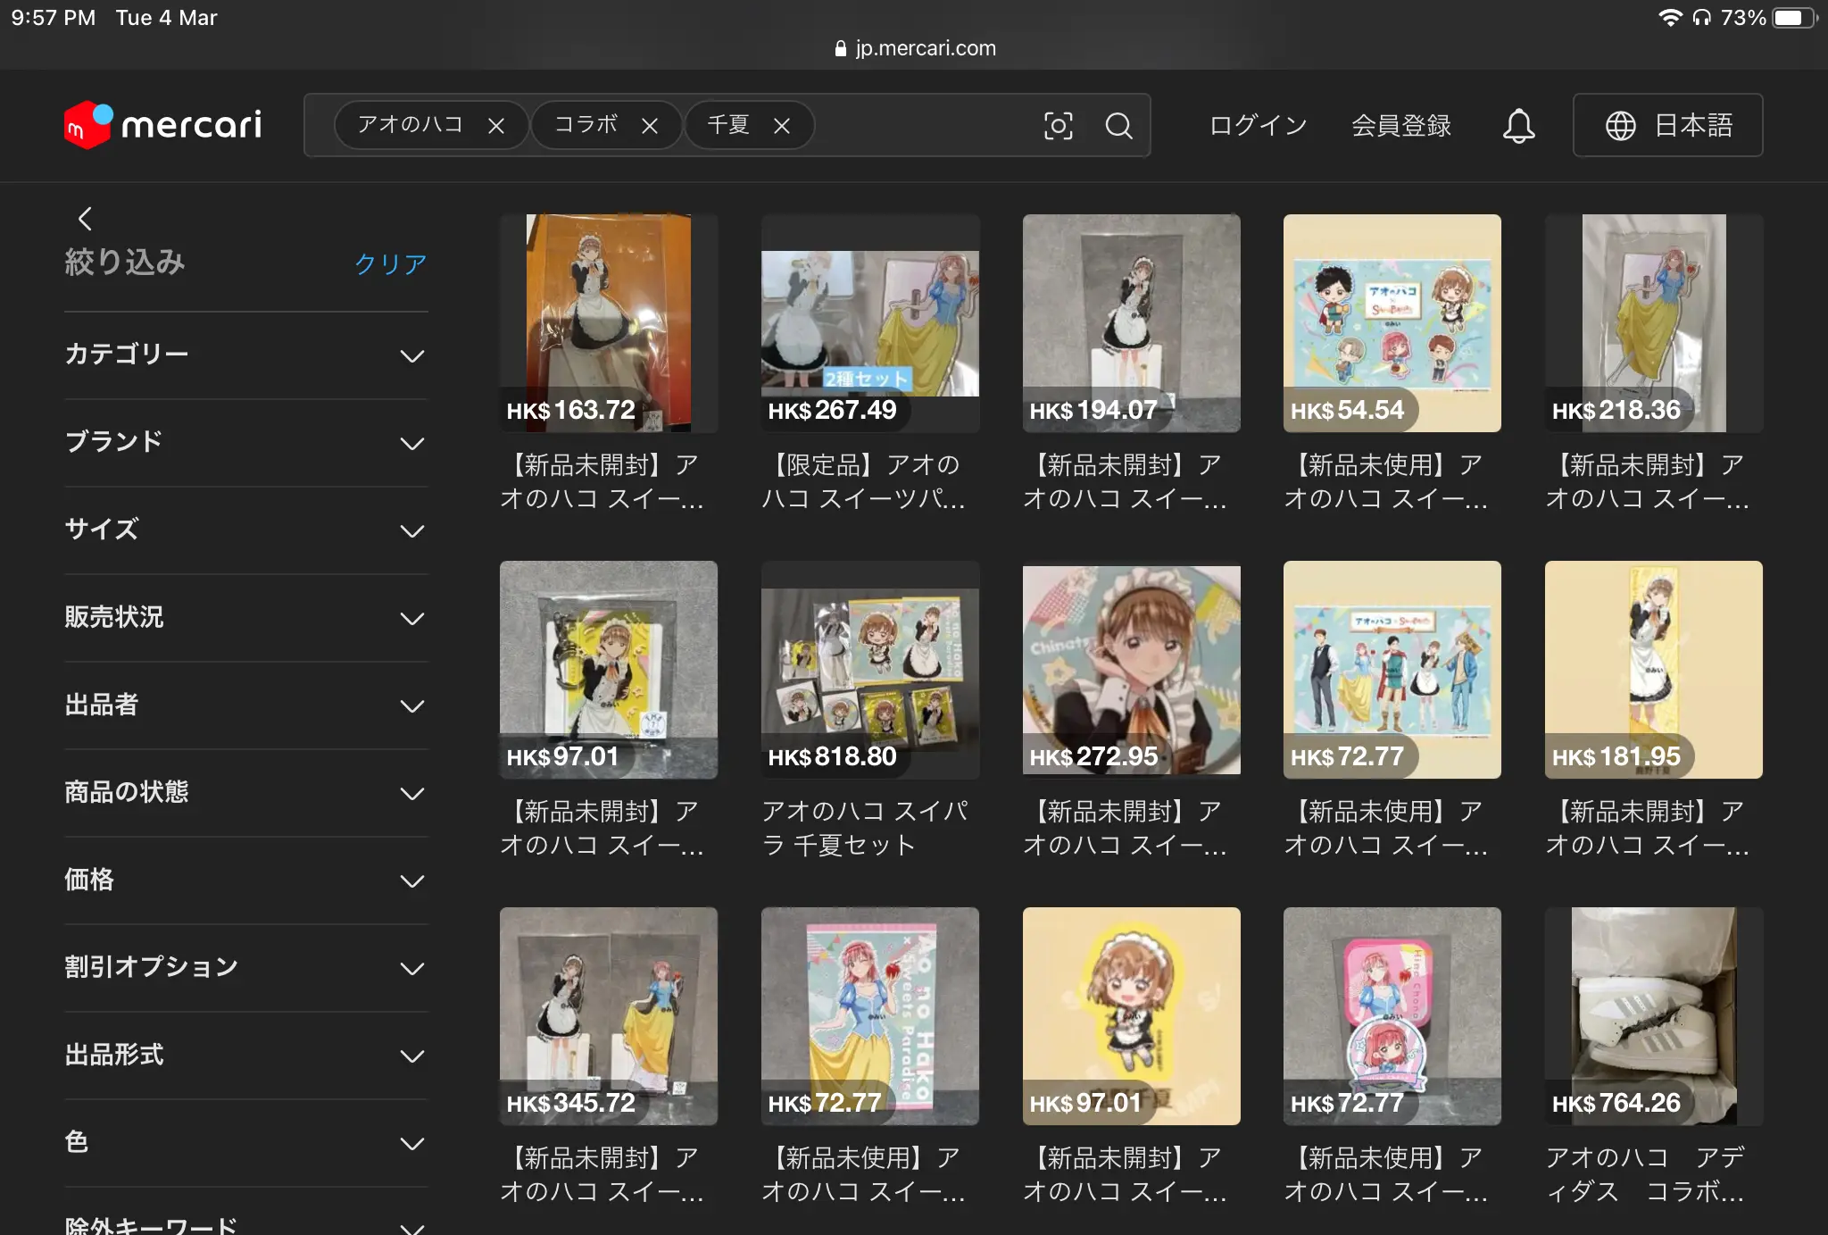The height and width of the screenshot is (1235, 1828).
Task: Expand the サイズ filter
Action: click(245, 530)
